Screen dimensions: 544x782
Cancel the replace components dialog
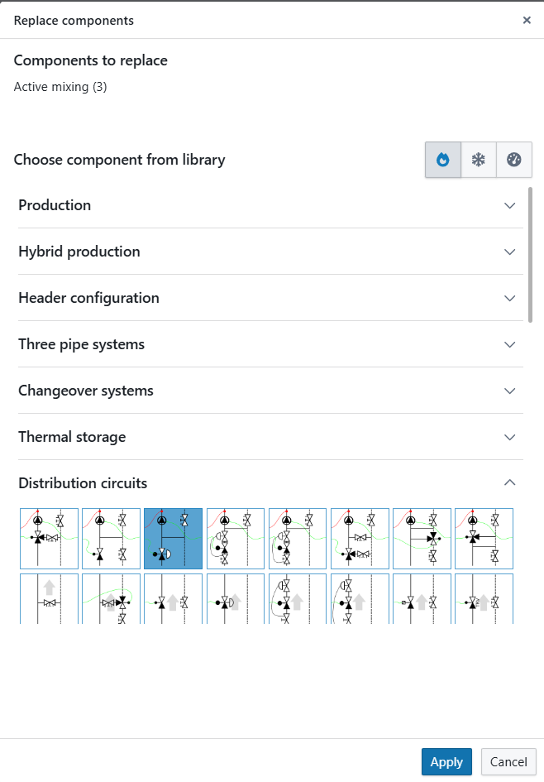508,762
